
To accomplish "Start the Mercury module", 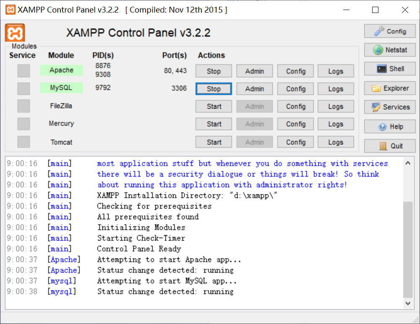I will [214, 124].
